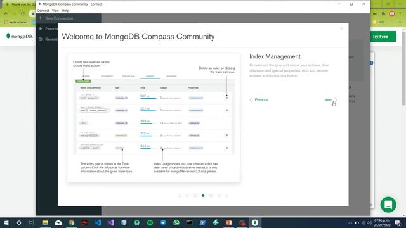Go to the next welcome slide
This screenshot has width=406, height=228.
click(x=331, y=100)
